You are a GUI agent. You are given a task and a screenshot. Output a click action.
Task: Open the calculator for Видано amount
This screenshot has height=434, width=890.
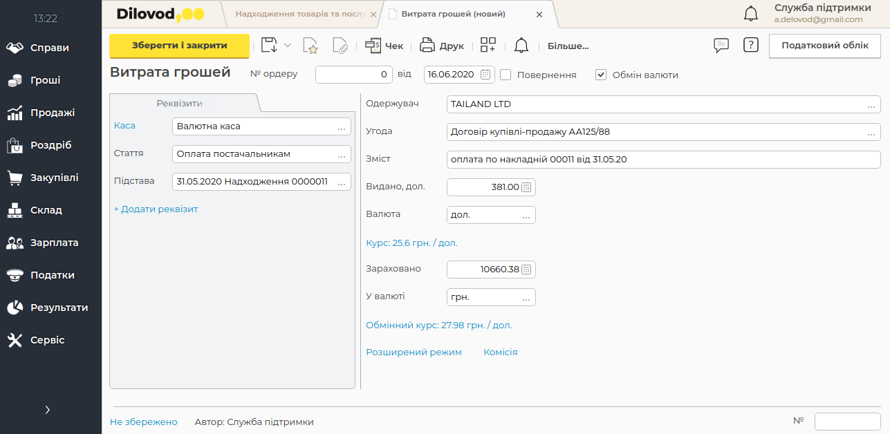click(x=526, y=187)
